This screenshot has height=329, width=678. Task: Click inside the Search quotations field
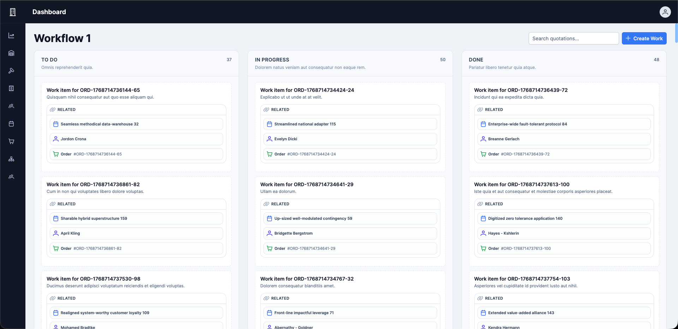coord(573,38)
